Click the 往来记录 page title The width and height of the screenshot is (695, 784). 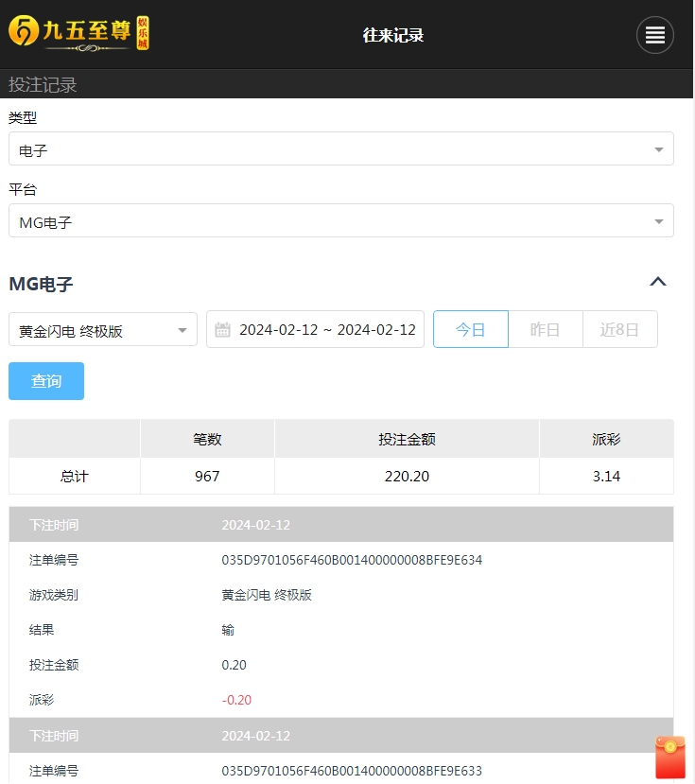coord(393,36)
